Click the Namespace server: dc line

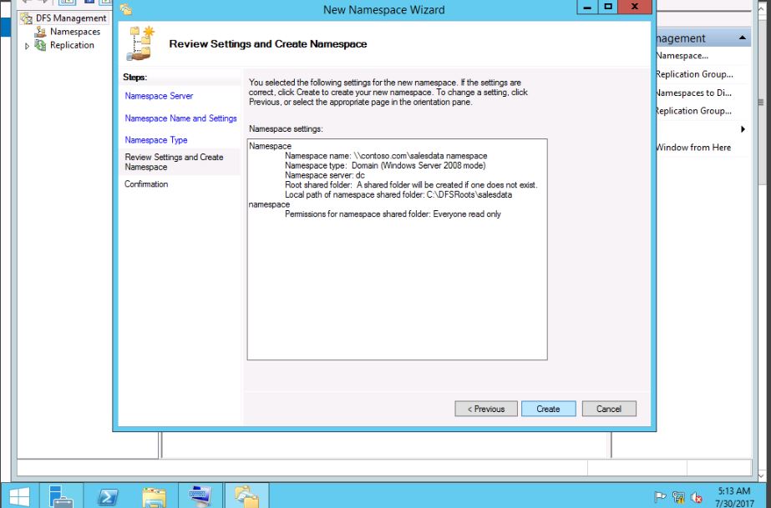[x=325, y=175]
